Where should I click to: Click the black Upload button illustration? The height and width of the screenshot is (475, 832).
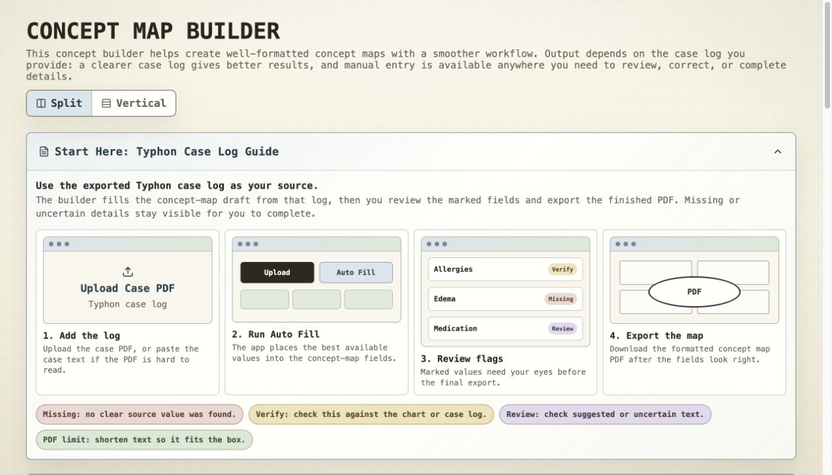[x=277, y=272]
